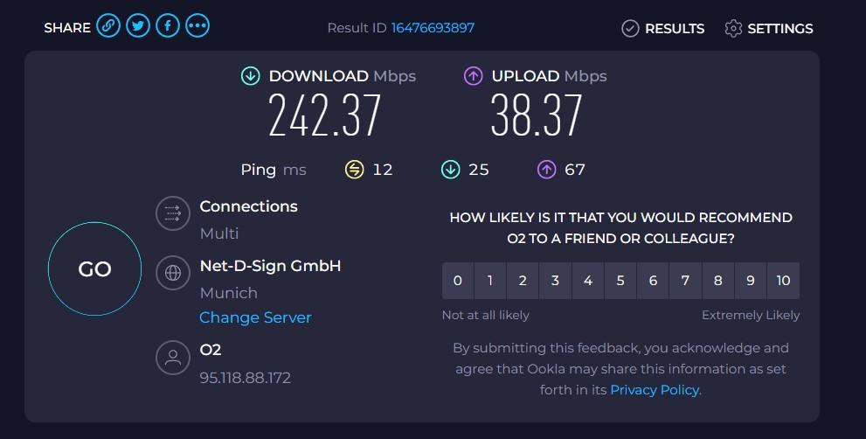Screen dimensions: 866x439
Task: Share result on Twitter
Action: pos(138,26)
